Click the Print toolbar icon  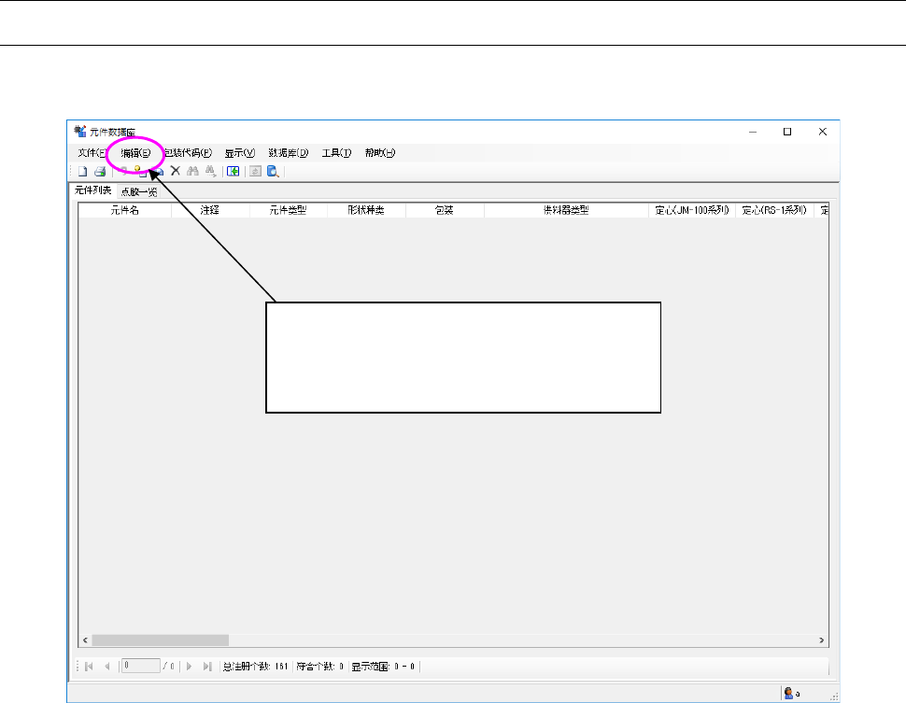pos(100,172)
